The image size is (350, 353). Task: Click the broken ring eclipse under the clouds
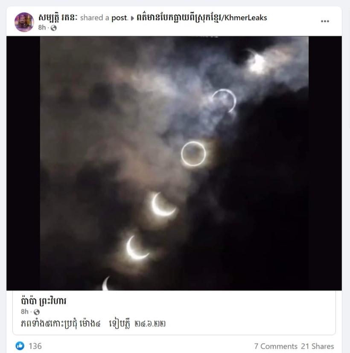(x=224, y=101)
